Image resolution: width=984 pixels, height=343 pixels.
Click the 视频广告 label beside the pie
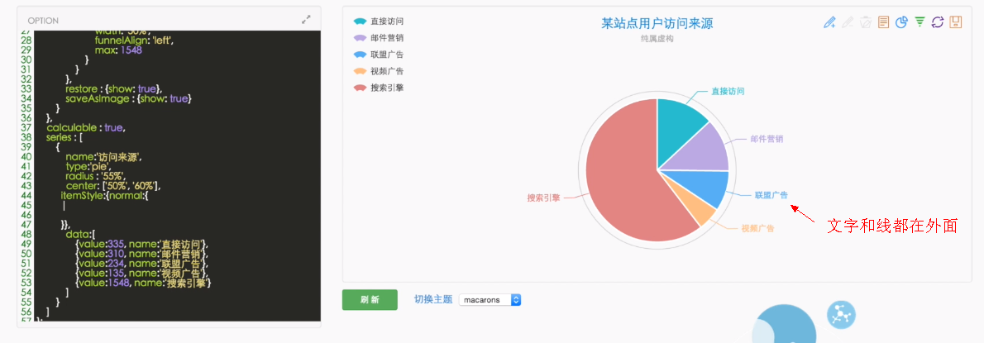click(757, 227)
